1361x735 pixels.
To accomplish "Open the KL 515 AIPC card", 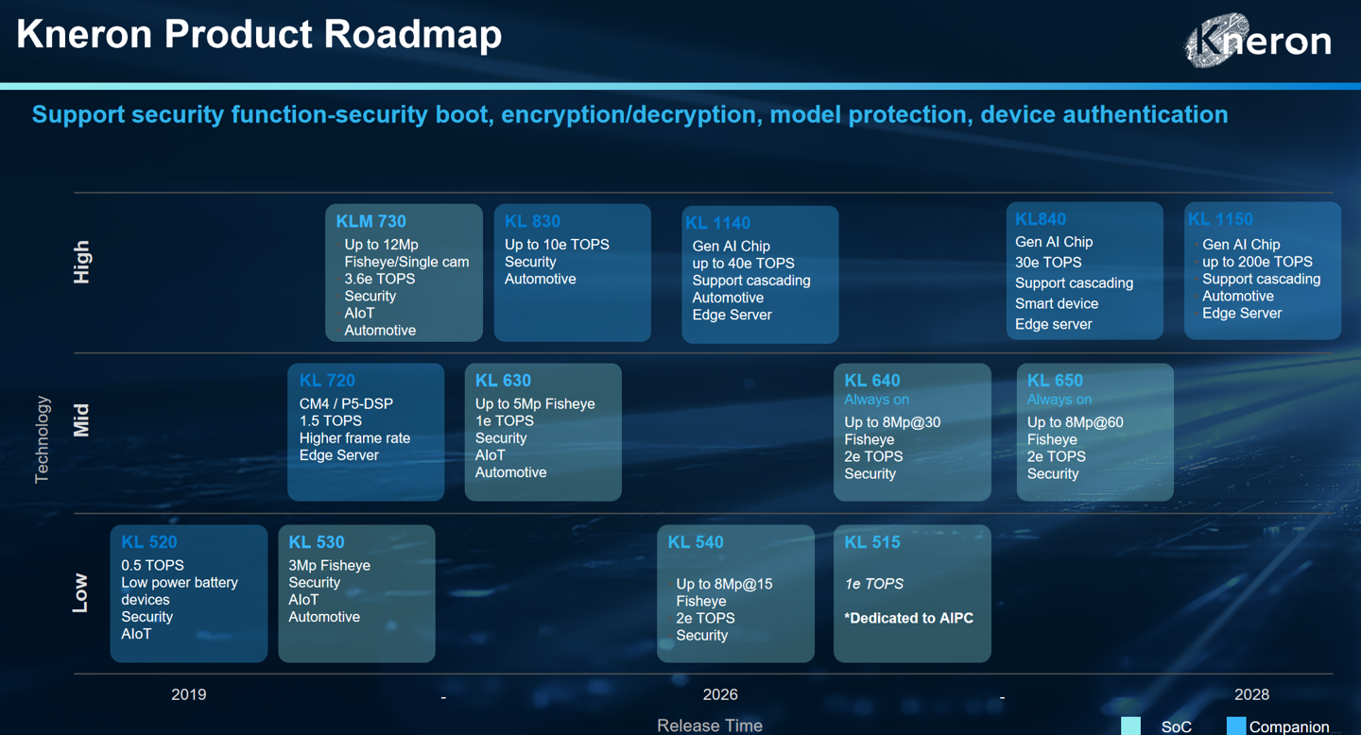I will click(x=912, y=593).
